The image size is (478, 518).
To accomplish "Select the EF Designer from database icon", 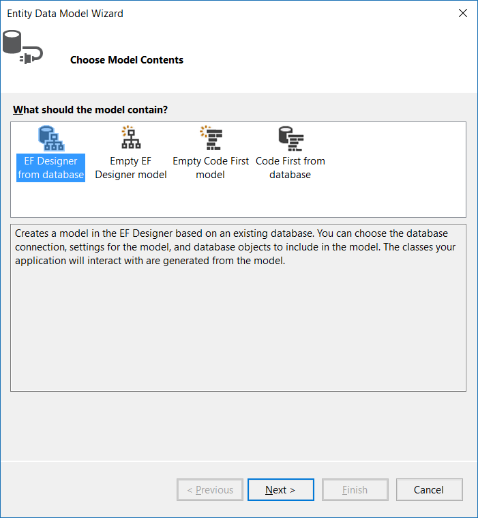I will point(51,138).
